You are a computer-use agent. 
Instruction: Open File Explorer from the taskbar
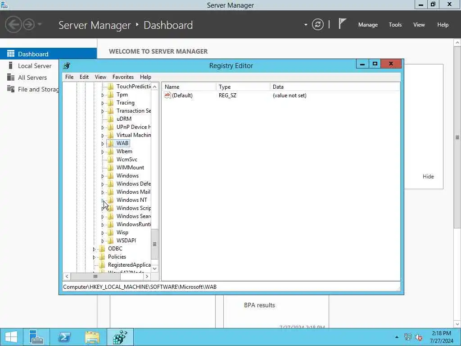[x=92, y=337]
